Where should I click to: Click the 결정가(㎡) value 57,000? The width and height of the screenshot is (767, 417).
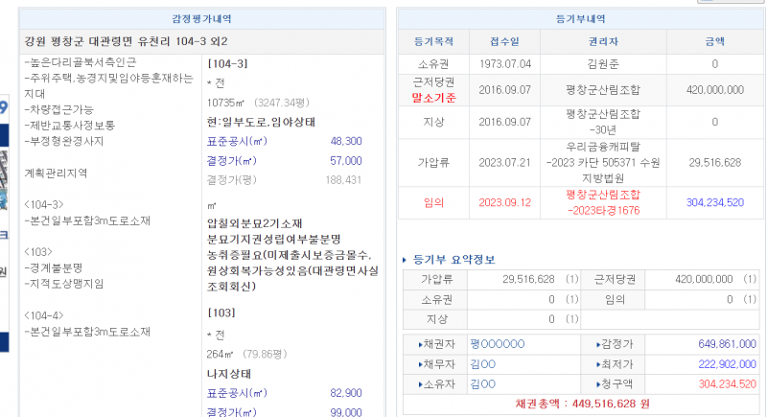coord(345,160)
